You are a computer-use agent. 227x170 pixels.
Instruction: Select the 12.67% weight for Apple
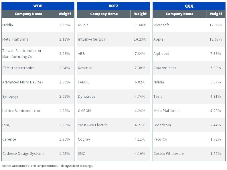[216, 39]
